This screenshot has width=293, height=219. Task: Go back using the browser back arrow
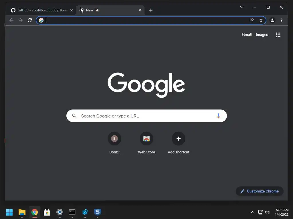pyautogui.click(x=11, y=20)
